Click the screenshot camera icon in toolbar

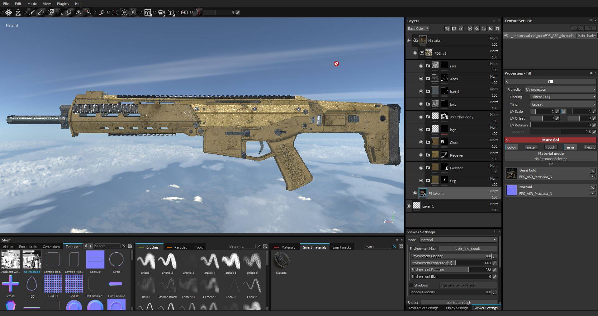coord(184,12)
